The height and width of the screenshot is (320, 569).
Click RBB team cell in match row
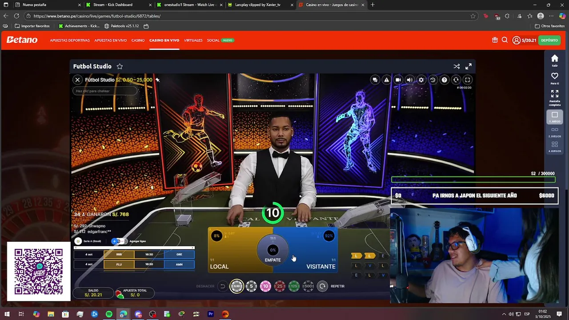coord(119,255)
